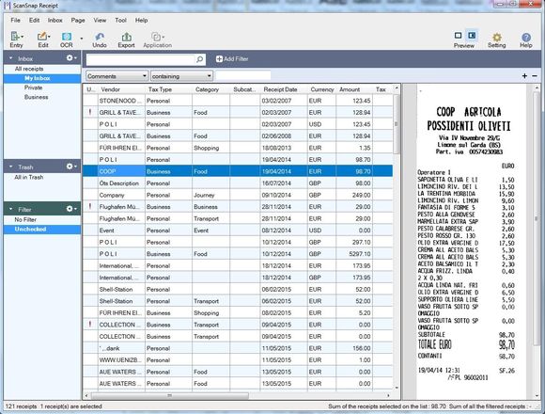This screenshot has height=414, width=545.
Task: Click the list horizontal scrollbar thumb
Action: click(170, 395)
